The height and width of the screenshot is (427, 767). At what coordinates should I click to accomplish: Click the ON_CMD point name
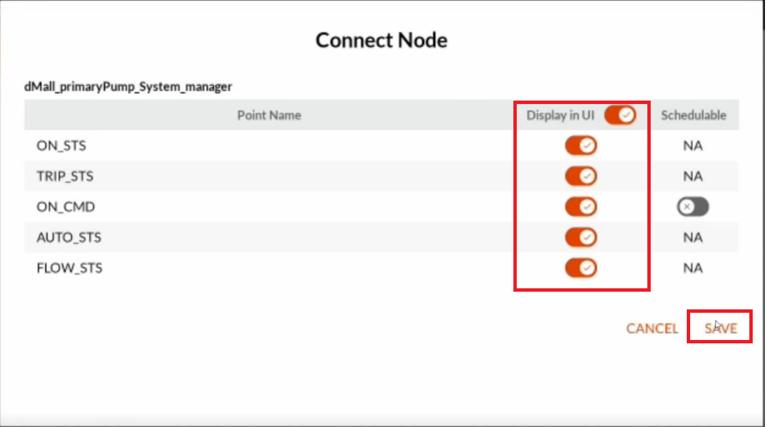pyautogui.click(x=65, y=207)
